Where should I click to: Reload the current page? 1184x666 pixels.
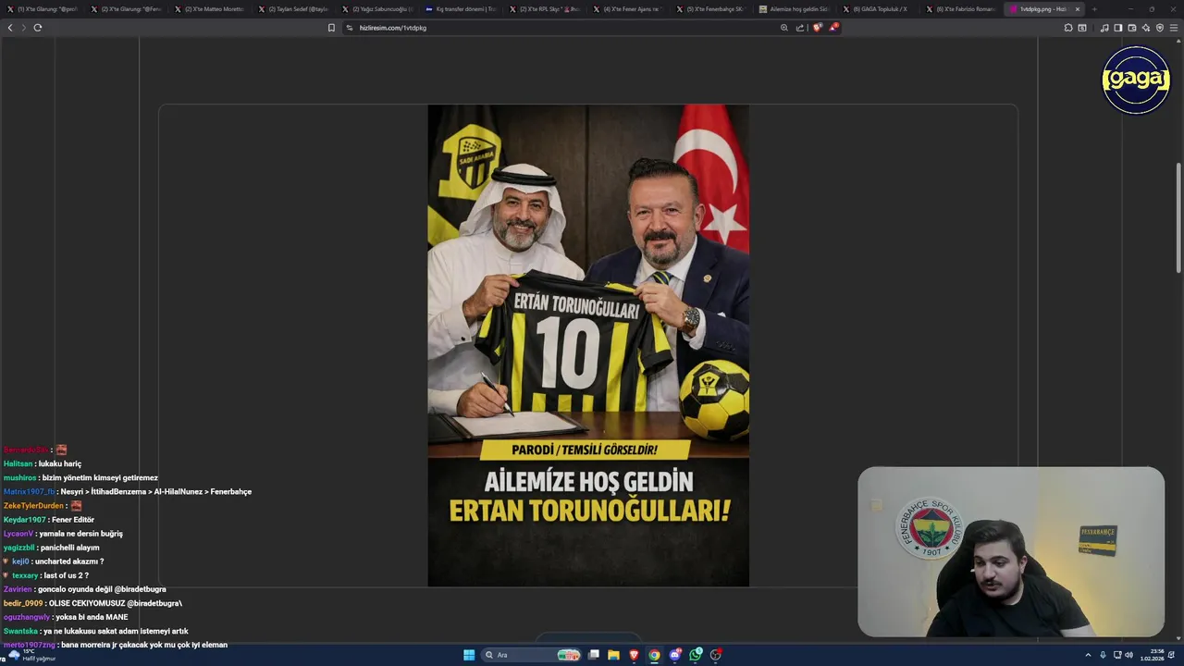(x=37, y=28)
